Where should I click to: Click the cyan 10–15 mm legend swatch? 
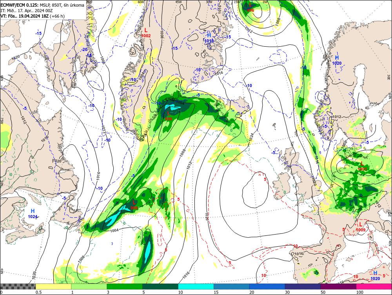coord(196,286)
